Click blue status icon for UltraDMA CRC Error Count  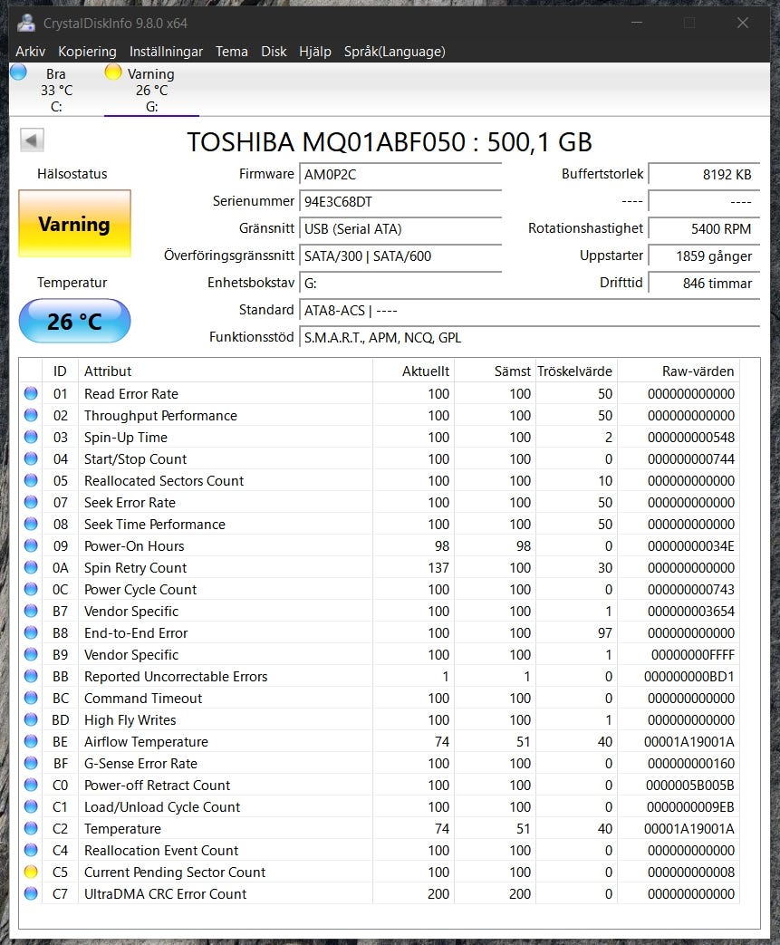pyautogui.click(x=32, y=893)
